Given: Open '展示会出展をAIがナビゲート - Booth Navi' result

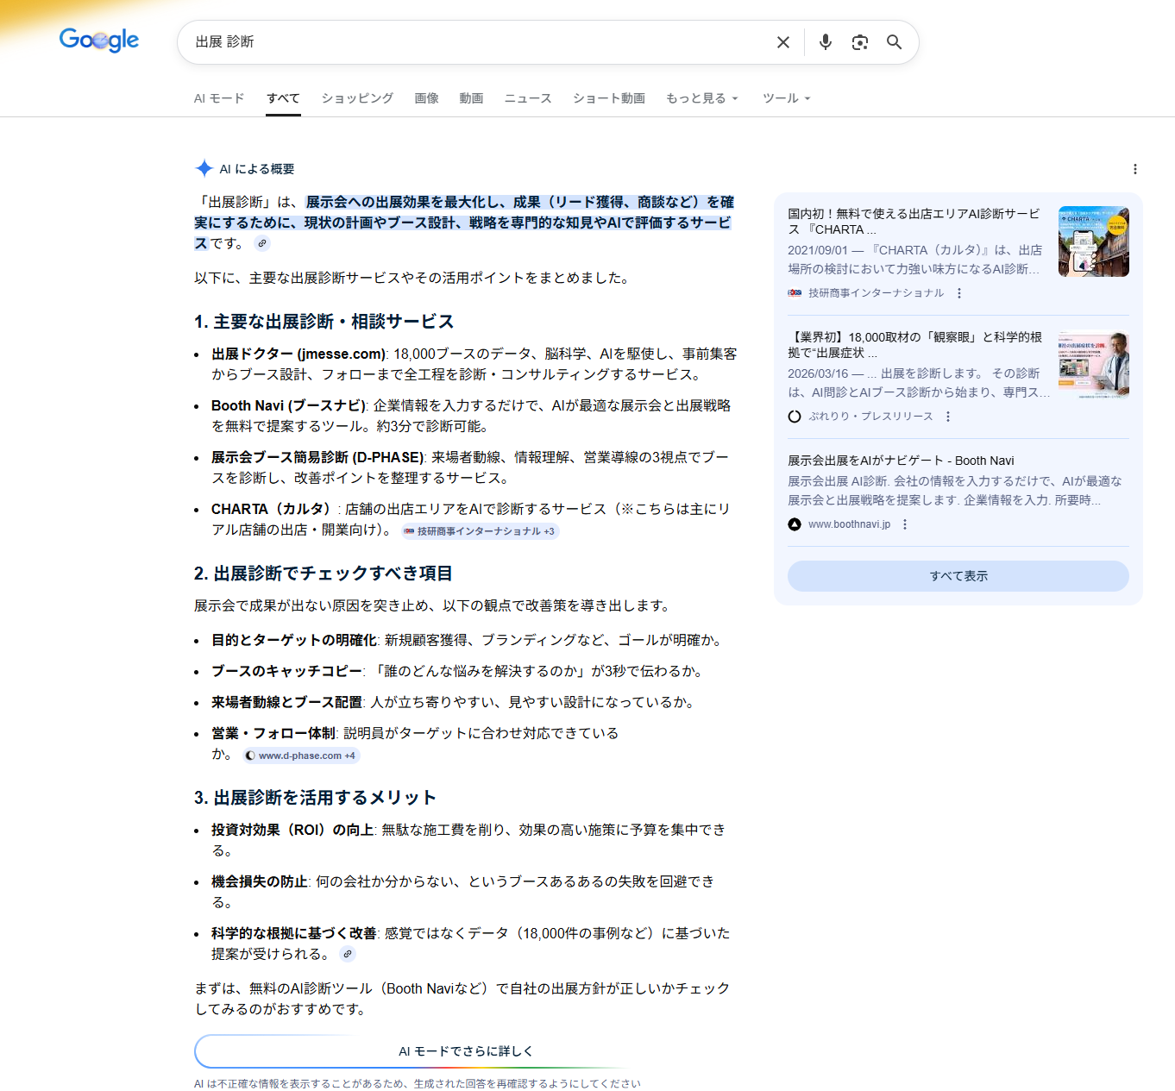Looking at the screenshot, I should click(901, 461).
